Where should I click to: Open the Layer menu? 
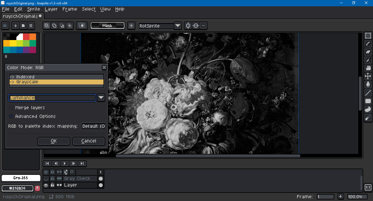(51, 9)
